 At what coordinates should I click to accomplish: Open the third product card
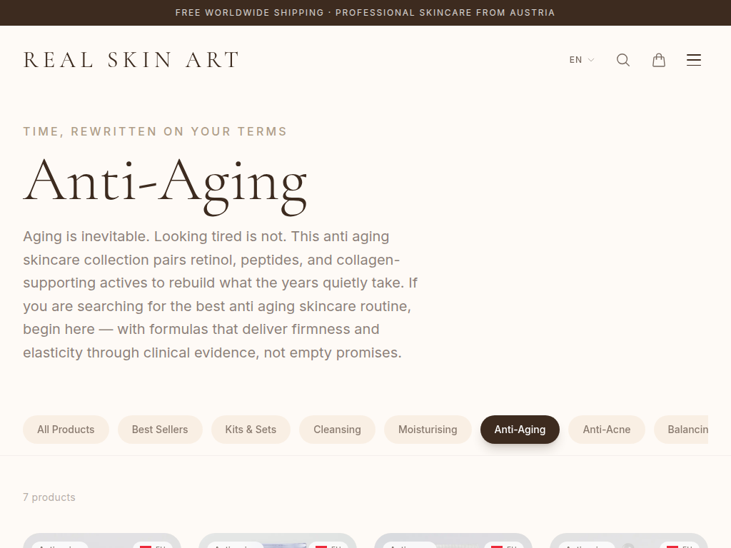453,542
